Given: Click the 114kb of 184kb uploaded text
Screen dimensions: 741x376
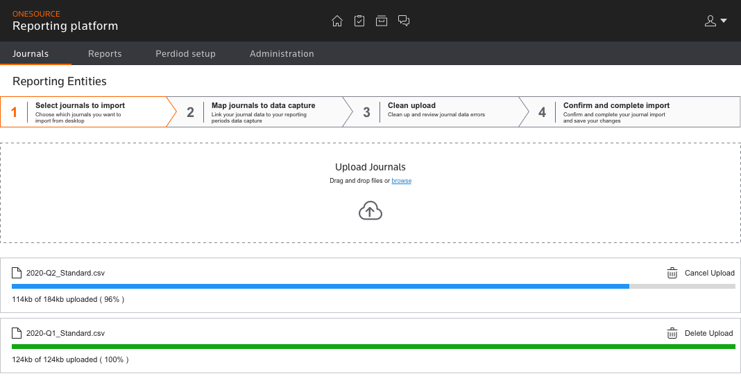Looking at the screenshot, I should [68, 299].
